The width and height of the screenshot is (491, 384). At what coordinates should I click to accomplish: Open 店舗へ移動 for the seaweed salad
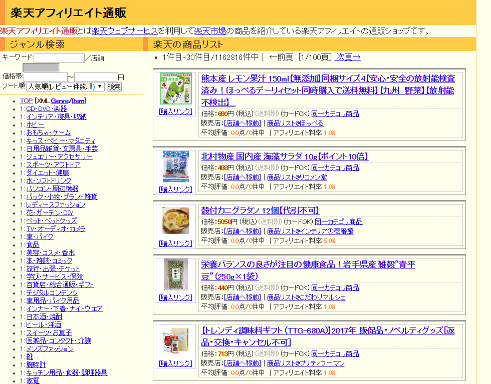(x=242, y=177)
